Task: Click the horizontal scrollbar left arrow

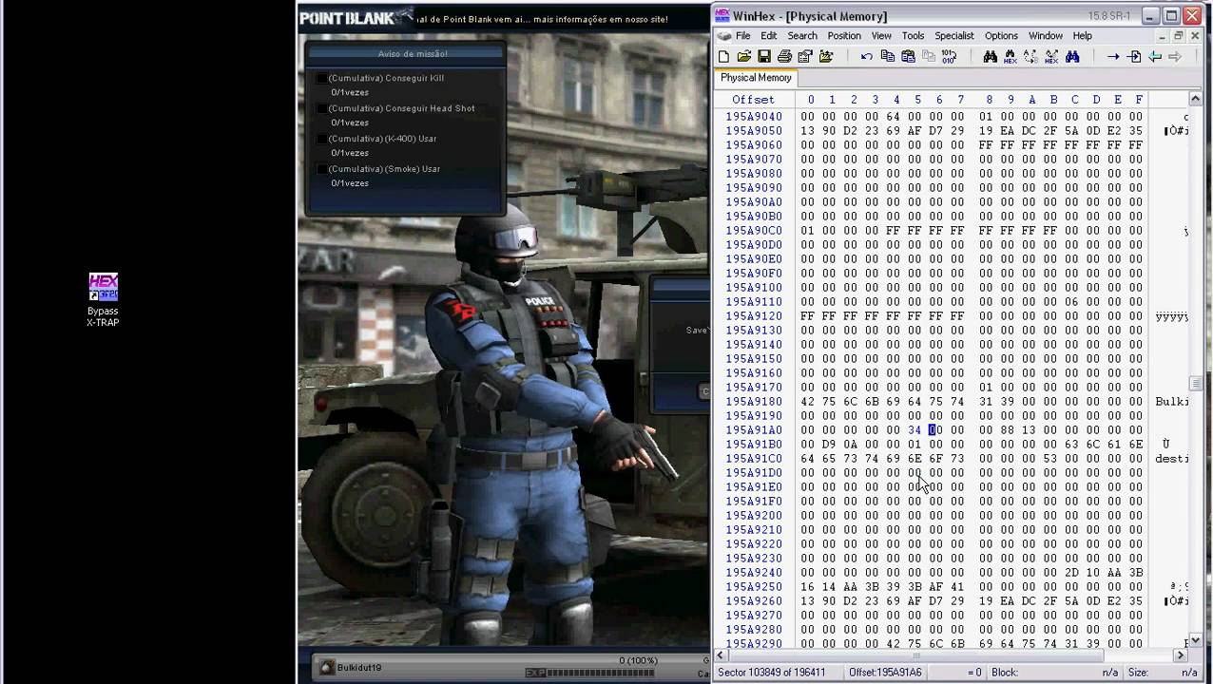Action: [721, 655]
